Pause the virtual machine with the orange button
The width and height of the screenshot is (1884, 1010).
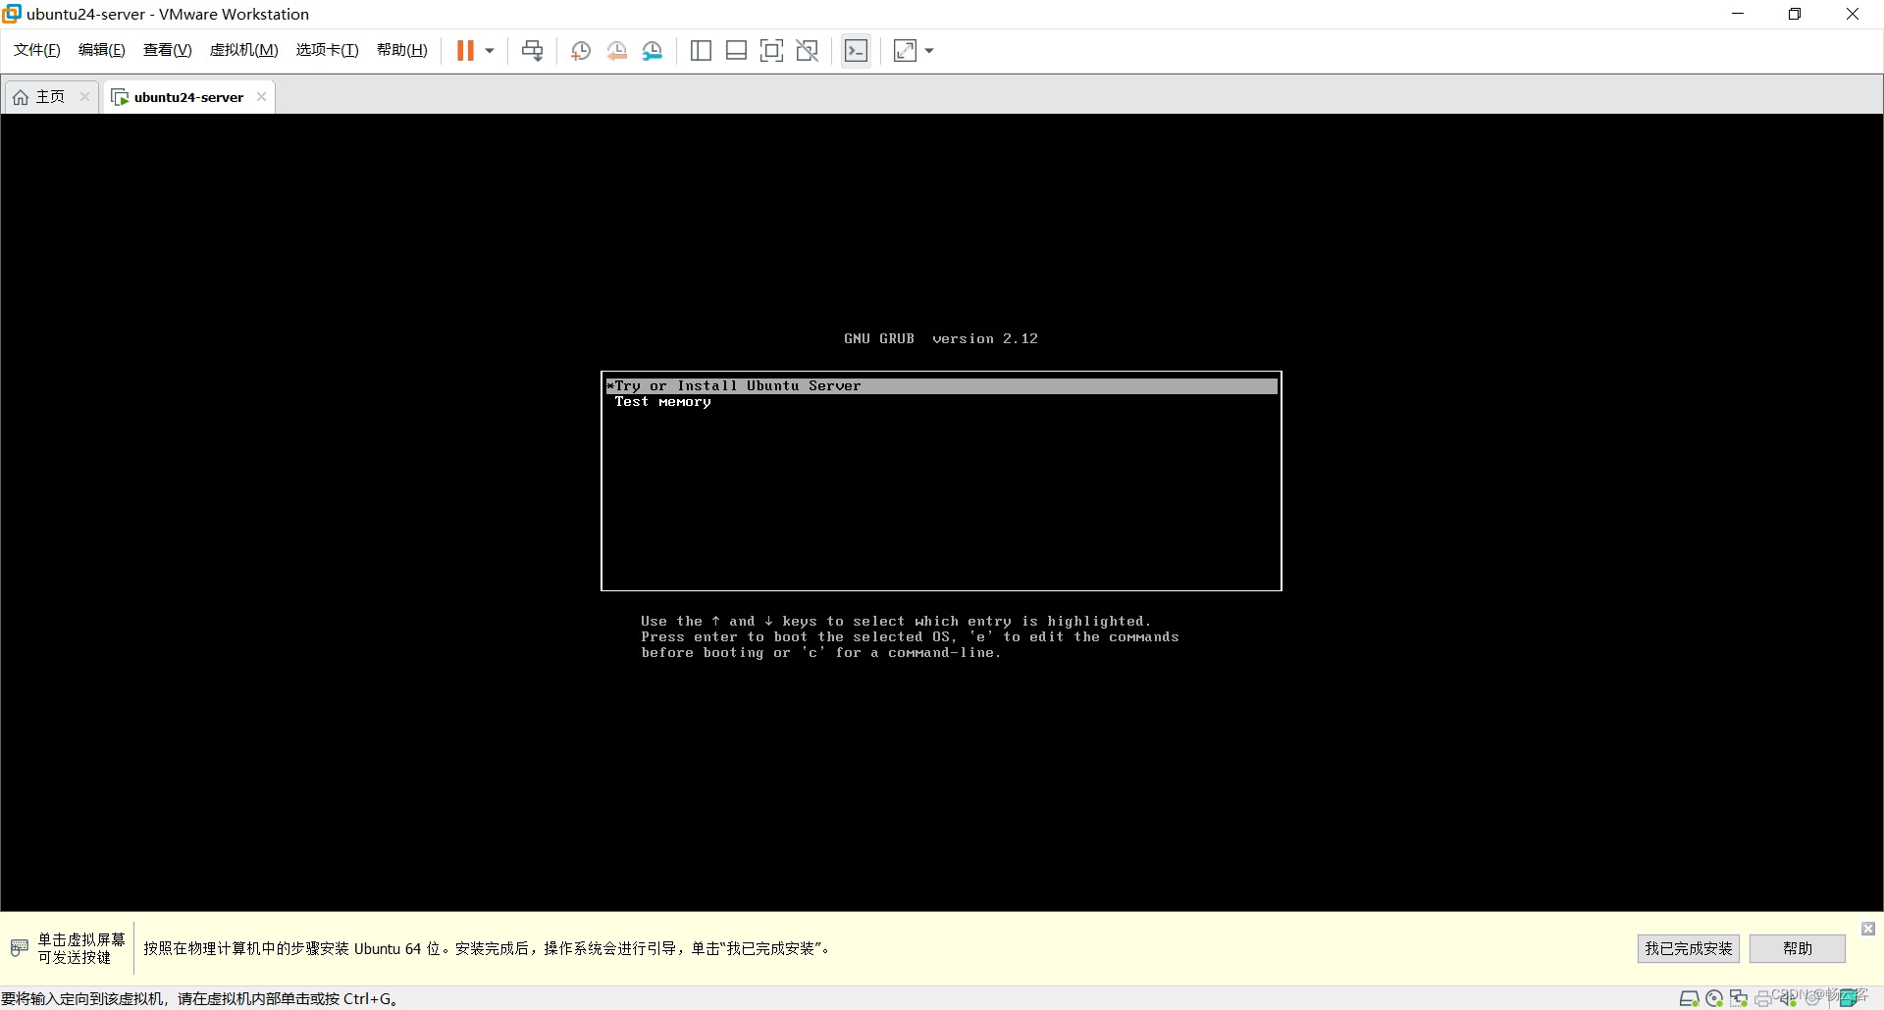click(x=465, y=50)
